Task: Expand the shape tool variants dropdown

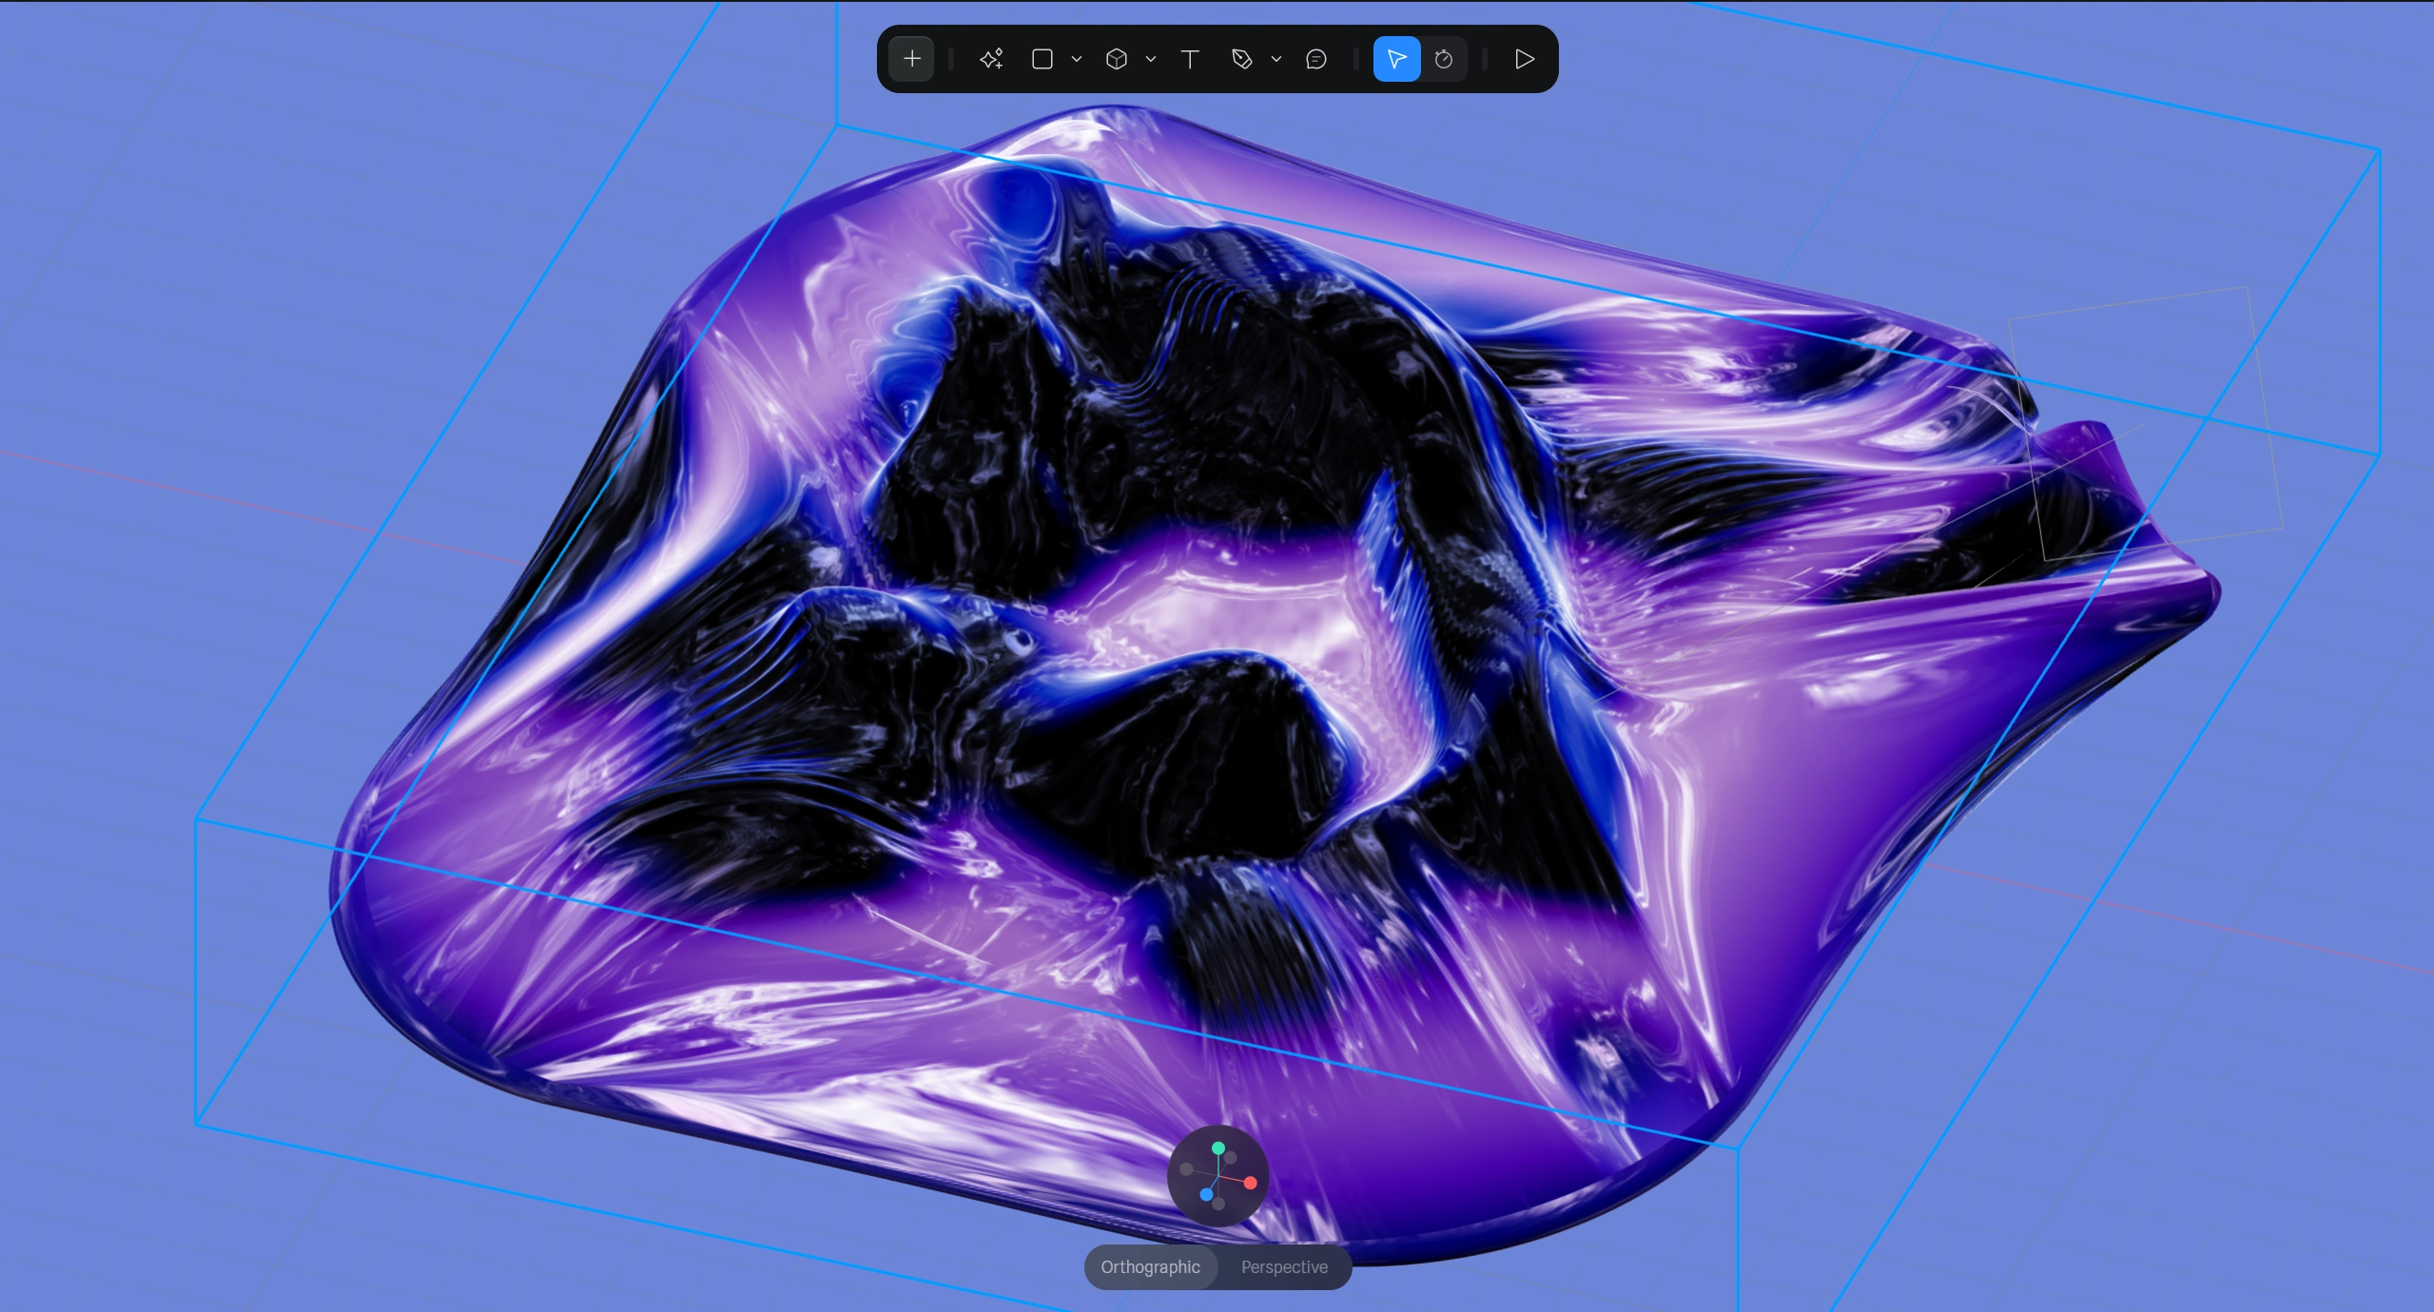Action: (x=1076, y=59)
